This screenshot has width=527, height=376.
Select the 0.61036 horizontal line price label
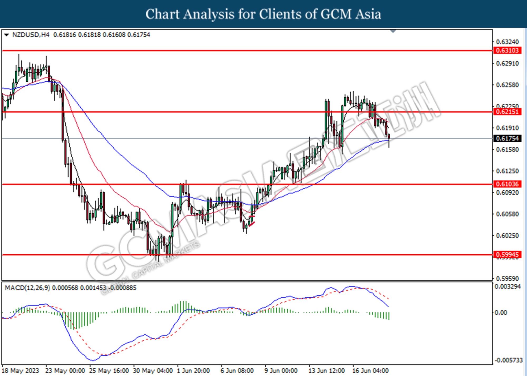[x=507, y=184]
